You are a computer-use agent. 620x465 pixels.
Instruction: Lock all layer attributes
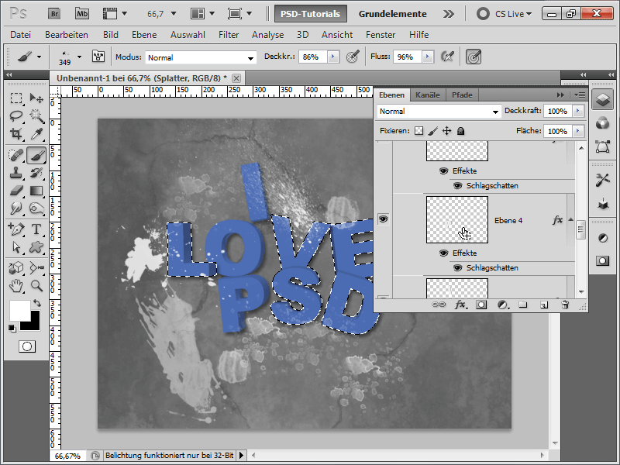[x=460, y=131]
